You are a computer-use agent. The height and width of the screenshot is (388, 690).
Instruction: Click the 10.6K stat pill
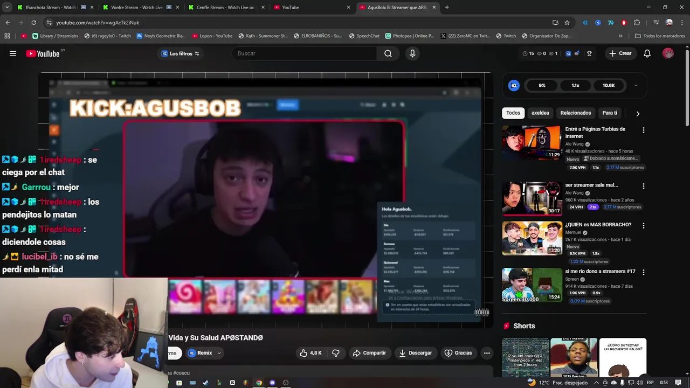[609, 85]
